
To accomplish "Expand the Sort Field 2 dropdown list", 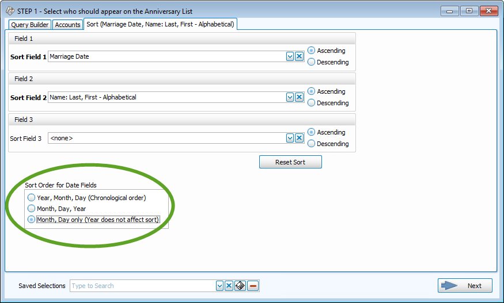I will (x=290, y=97).
